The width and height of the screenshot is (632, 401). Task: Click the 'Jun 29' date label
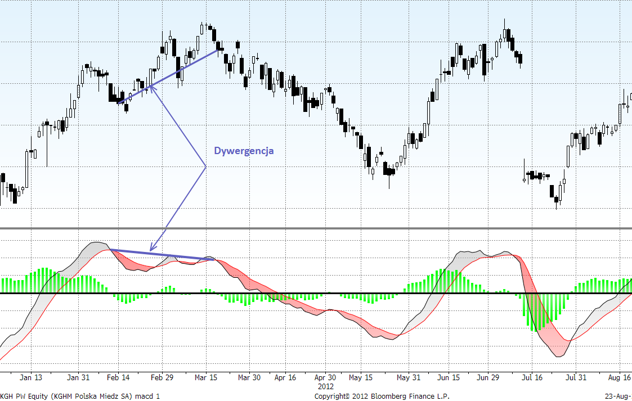488,377
